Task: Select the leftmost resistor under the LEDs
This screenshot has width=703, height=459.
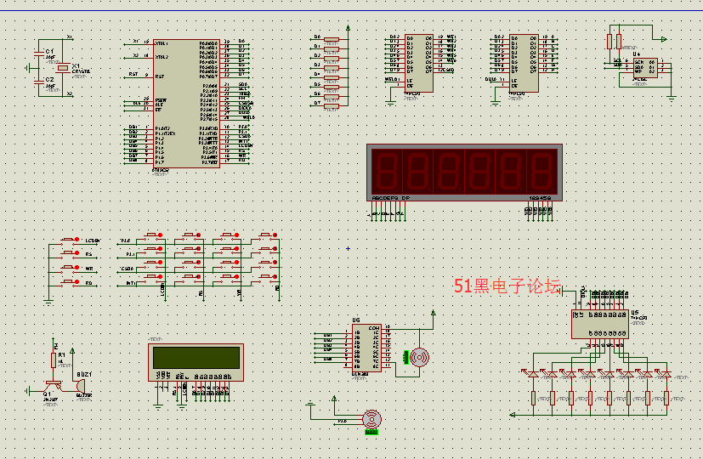Action: pyautogui.click(x=533, y=398)
